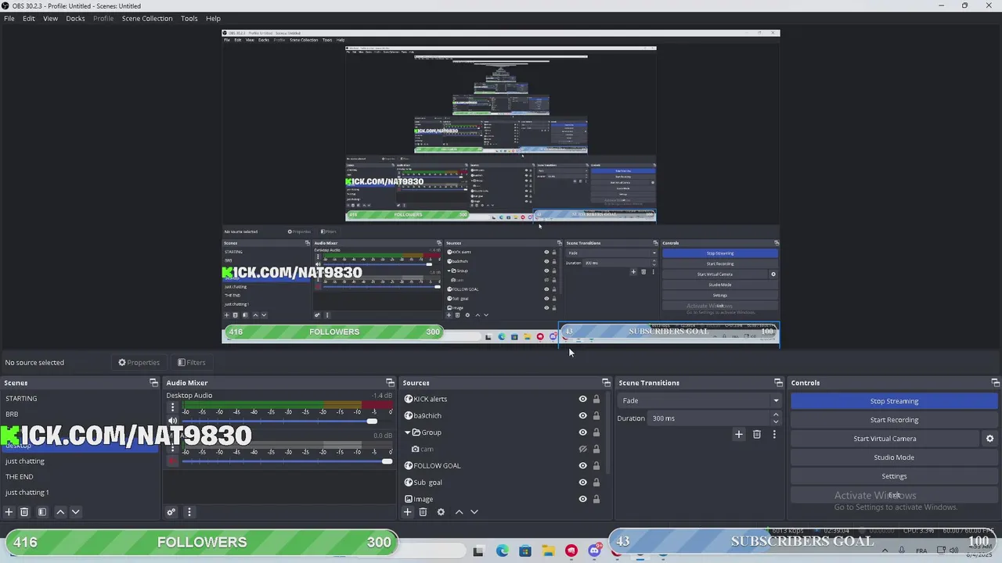Select the THE END scene

click(20, 477)
